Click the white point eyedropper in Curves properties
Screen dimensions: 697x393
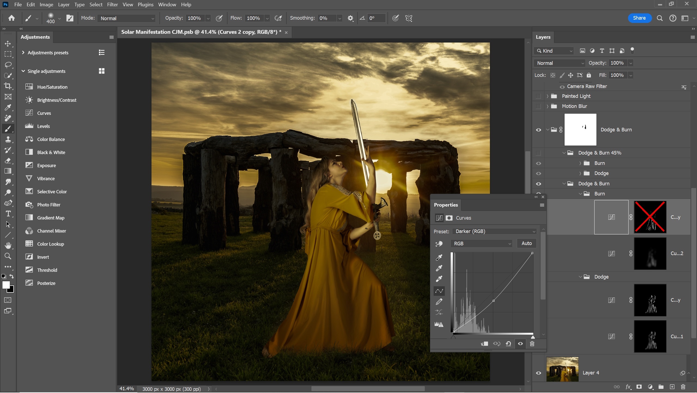click(439, 279)
